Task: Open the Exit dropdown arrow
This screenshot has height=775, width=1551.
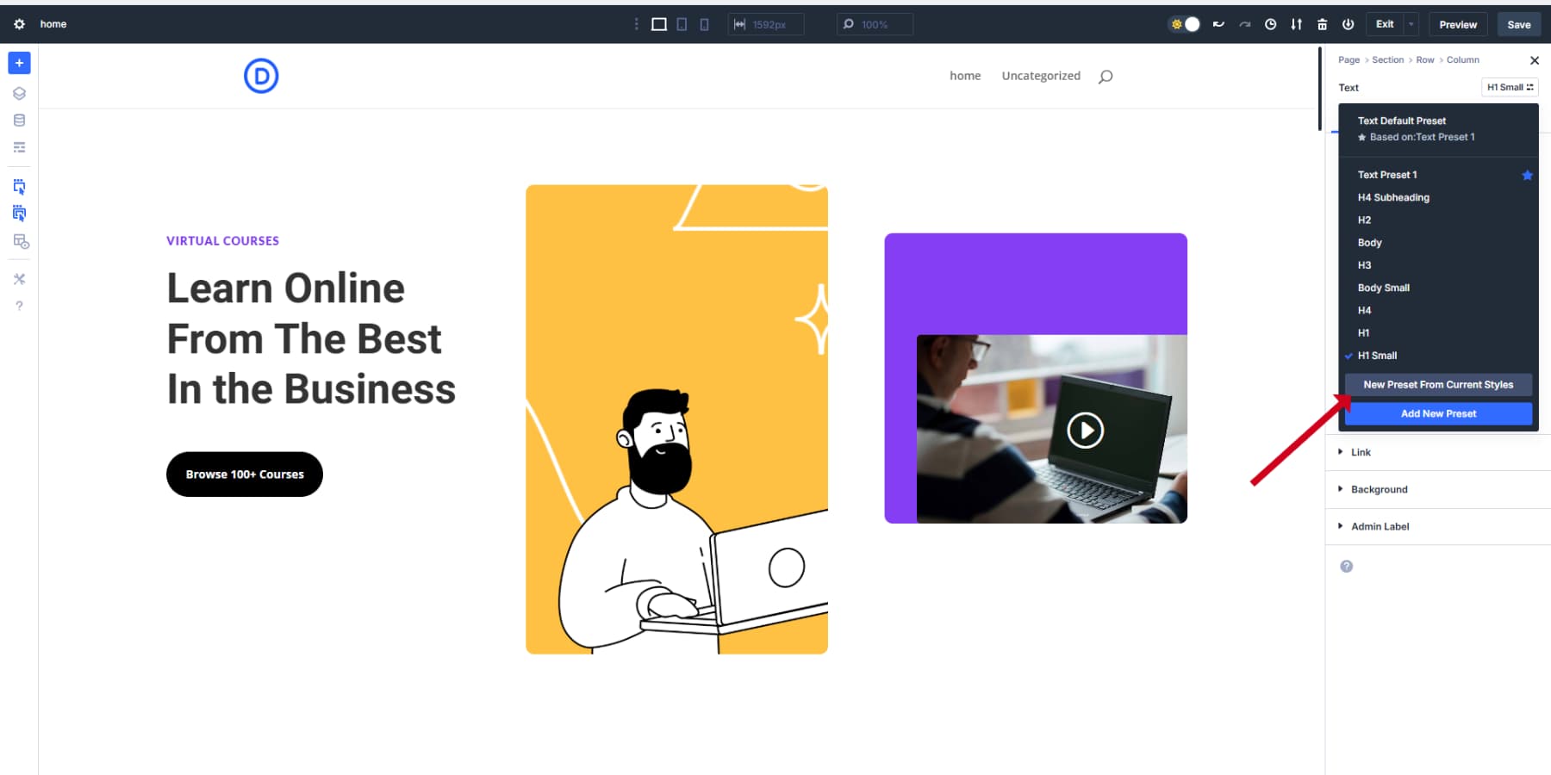Action: (1410, 24)
